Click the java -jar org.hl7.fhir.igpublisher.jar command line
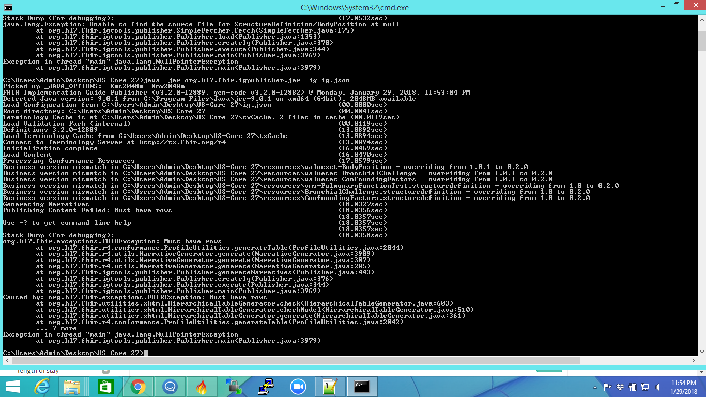The height and width of the screenshot is (397, 706). [176, 80]
